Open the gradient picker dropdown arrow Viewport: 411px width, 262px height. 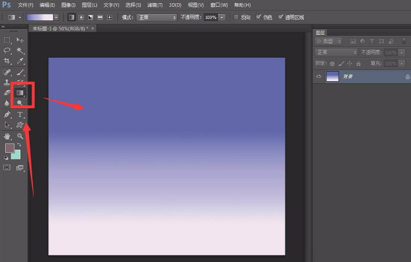[x=56, y=17]
